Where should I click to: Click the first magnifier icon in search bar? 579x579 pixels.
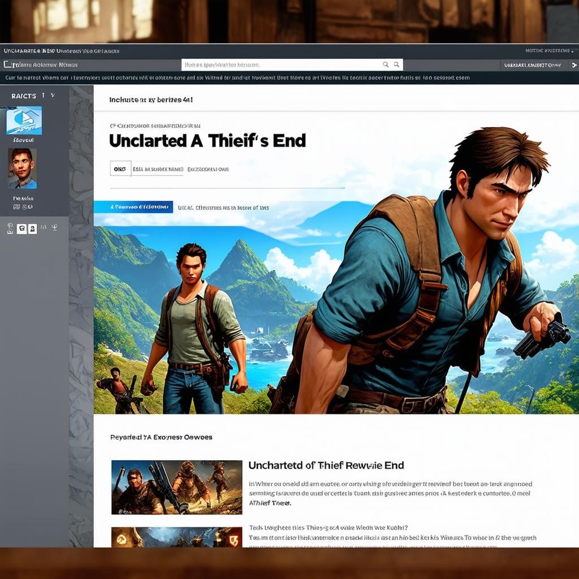coord(386,65)
